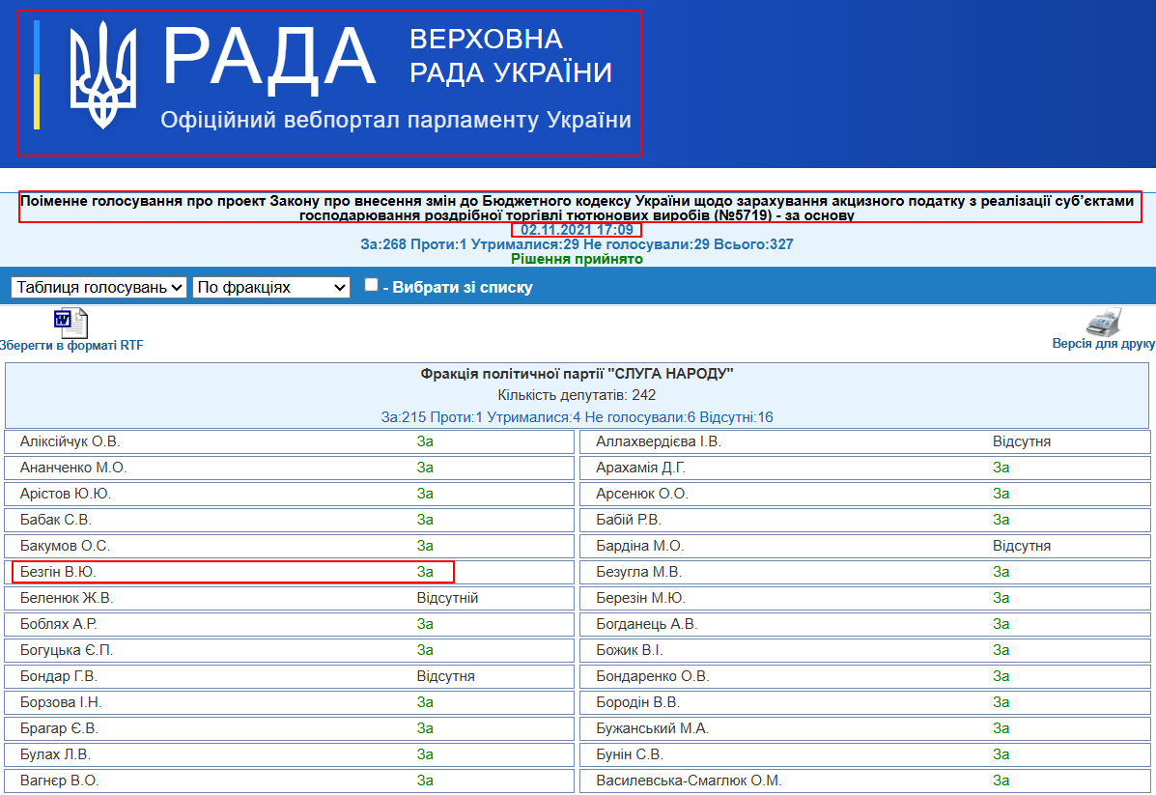
Task: Open 'Зберегти в форматі RTF' link
Action: [71, 345]
